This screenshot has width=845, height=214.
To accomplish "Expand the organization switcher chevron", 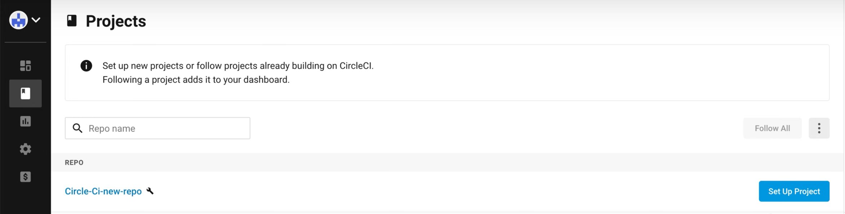I will point(36,20).
